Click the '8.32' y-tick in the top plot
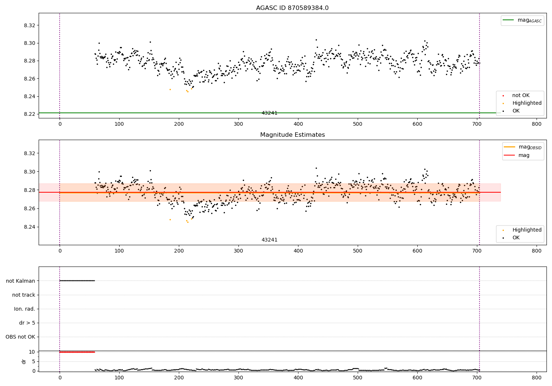Viewport: 552px width, 386px height. [x=29, y=25]
